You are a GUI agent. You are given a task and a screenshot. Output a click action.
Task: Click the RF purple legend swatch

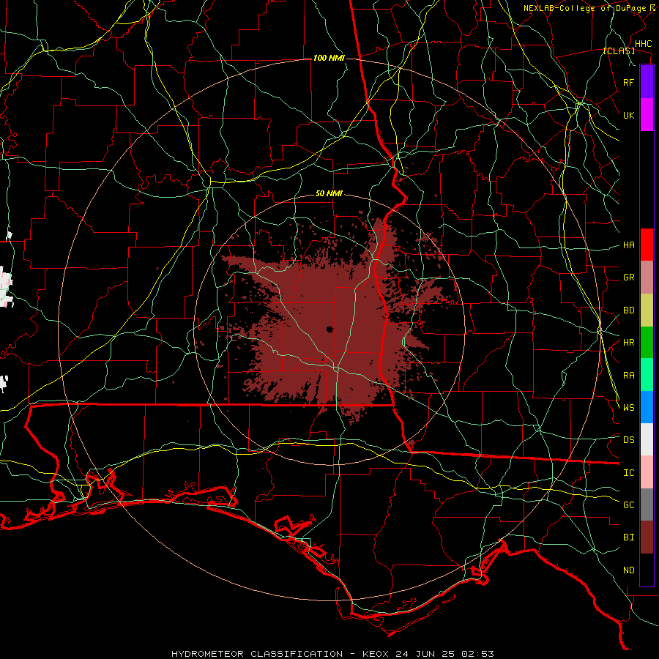click(x=647, y=82)
